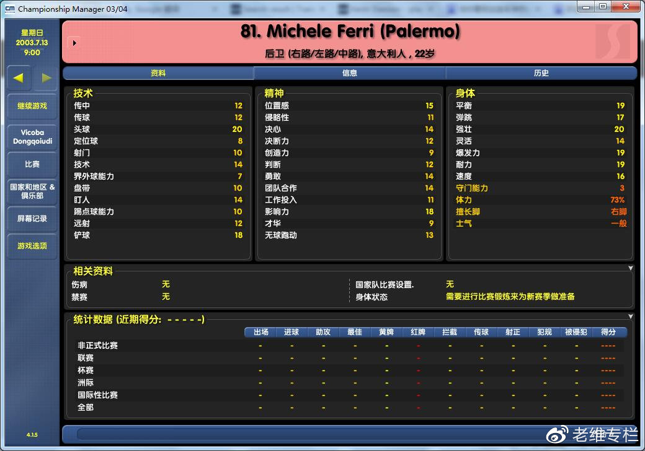Click the 擅长脚 右脚 row
Image resolution: width=645 pixels, height=451 pixels.
(x=540, y=211)
